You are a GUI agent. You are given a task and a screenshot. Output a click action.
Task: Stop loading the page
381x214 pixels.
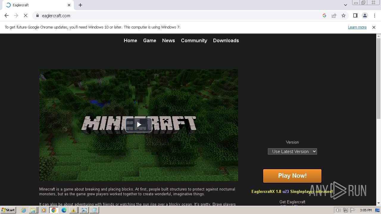[26, 15]
